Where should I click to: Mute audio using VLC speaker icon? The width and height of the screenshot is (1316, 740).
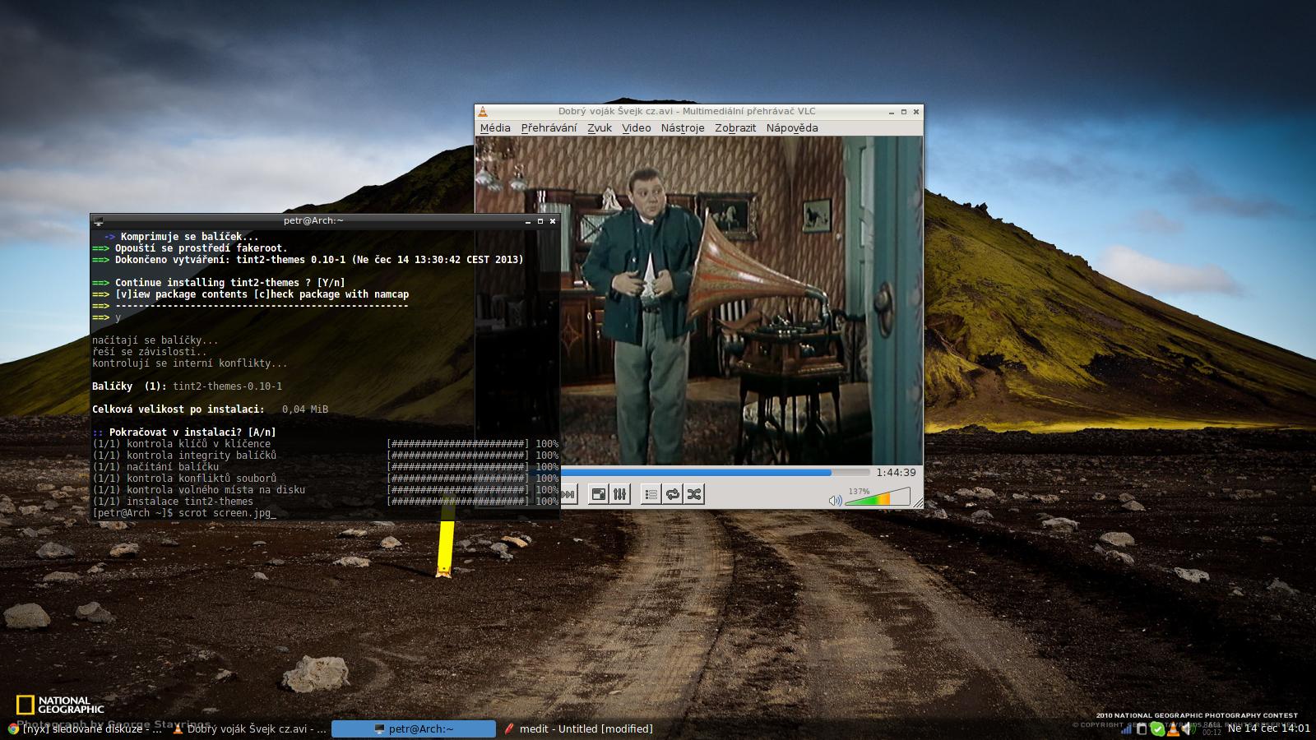835,500
